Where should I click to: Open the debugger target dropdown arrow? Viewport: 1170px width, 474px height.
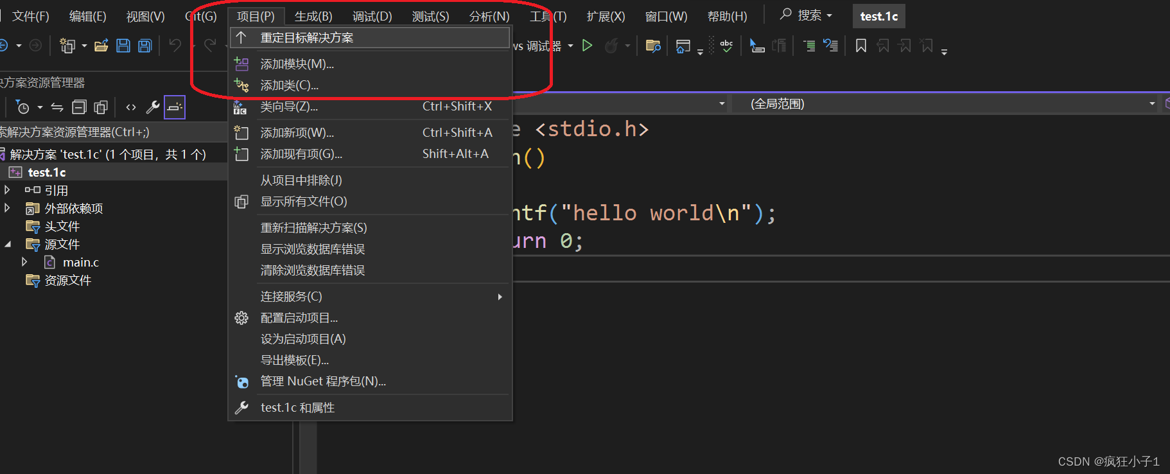tap(570, 46)
